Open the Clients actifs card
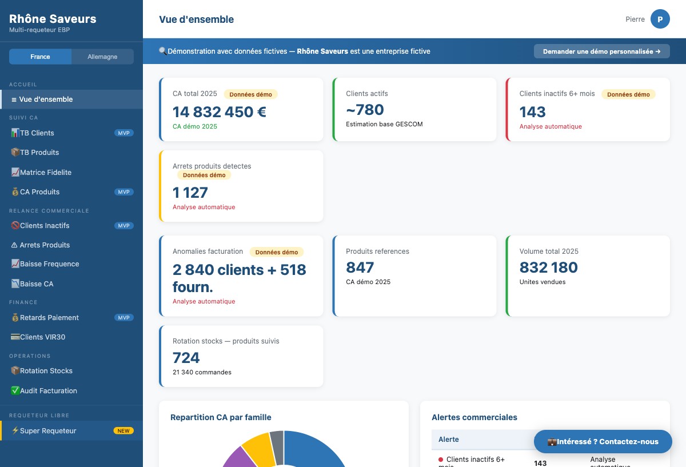686x467 pixels. click(414, 109)
